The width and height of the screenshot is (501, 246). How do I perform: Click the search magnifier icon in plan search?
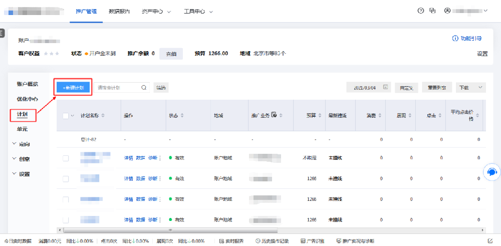(x=144, y=87)
